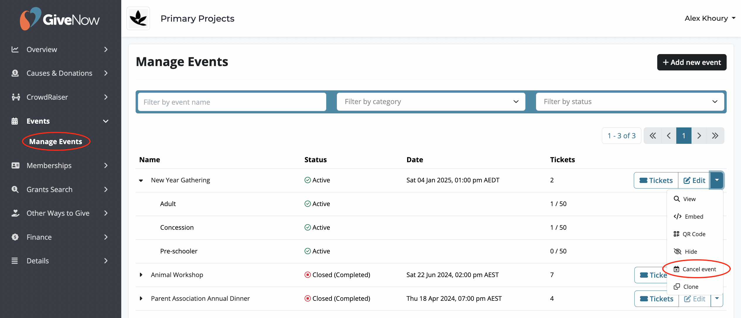This screenshot has width=741, height=318.
Task: Open the Filter by category dropdown
Action: (x=431, y=102)
